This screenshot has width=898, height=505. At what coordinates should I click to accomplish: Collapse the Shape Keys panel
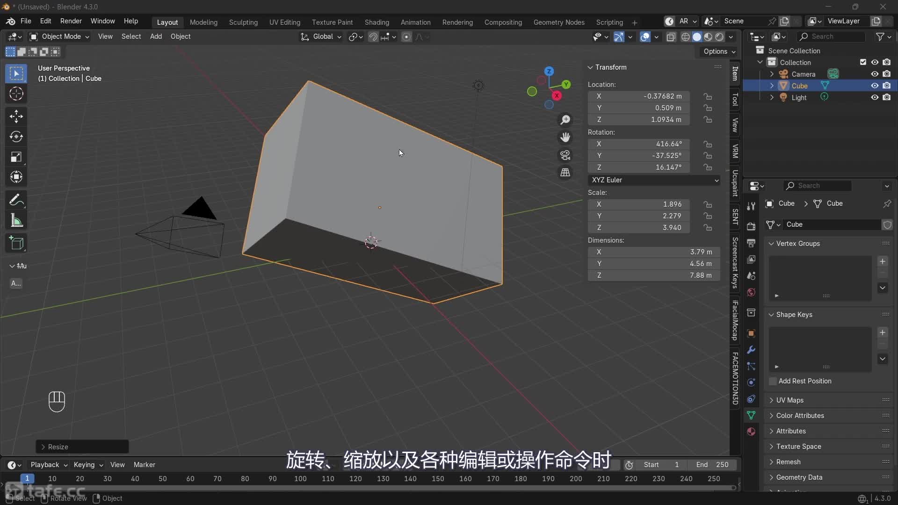click(x=771, y=315)
